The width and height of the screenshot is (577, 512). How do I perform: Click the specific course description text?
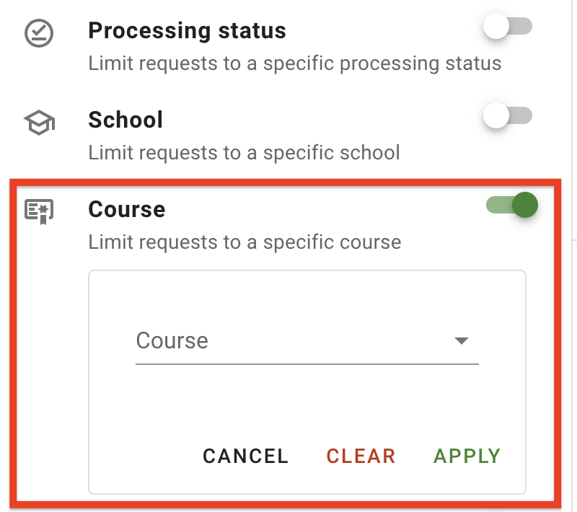245,242
